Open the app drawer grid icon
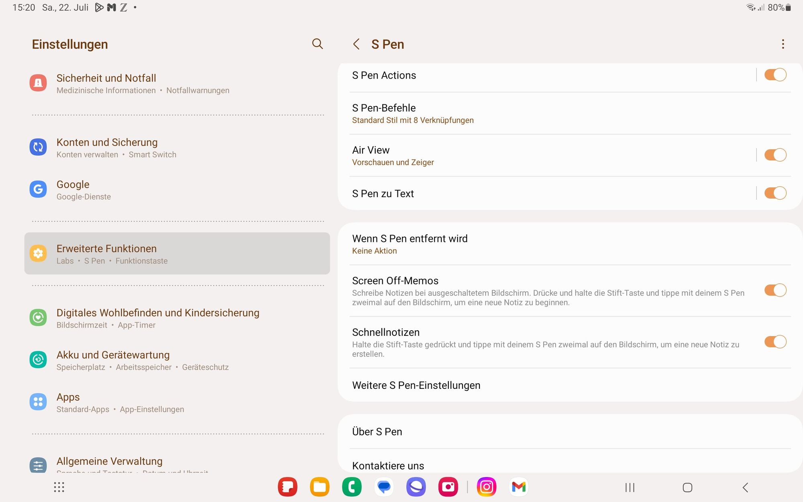803x502 pixels. tap(59, 487)
